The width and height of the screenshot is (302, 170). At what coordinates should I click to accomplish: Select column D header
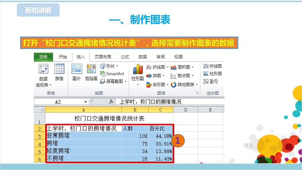click(x=186, y=110)
